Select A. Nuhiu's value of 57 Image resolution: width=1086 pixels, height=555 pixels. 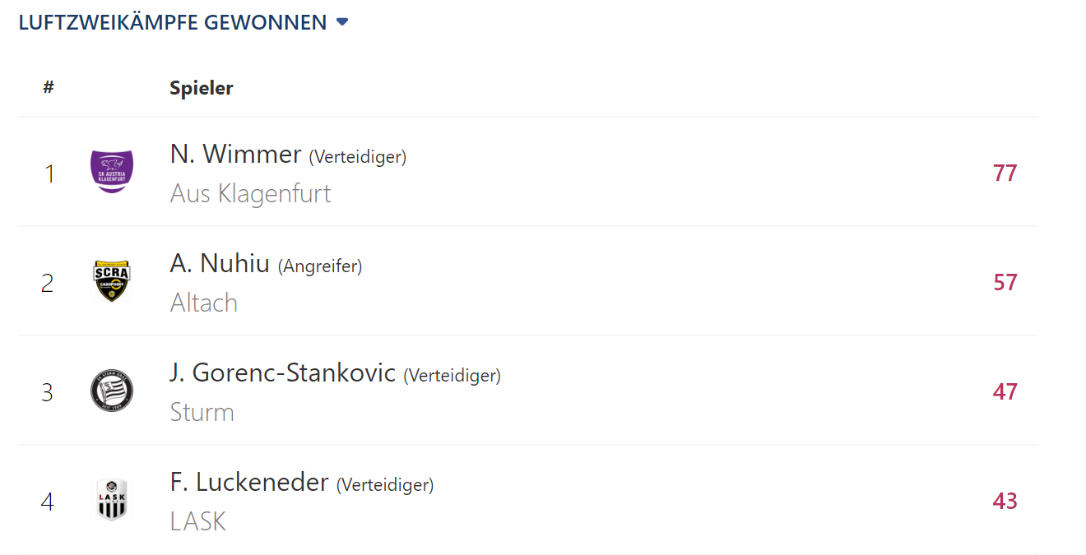(x=1005, y=282)
